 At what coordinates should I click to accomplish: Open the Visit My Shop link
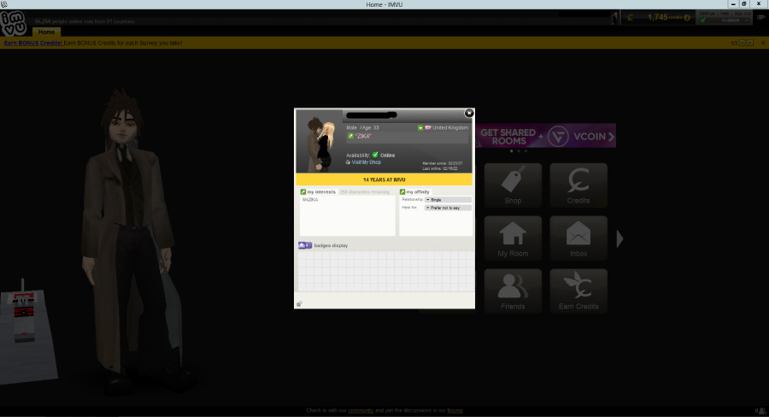tap(367, 162)
